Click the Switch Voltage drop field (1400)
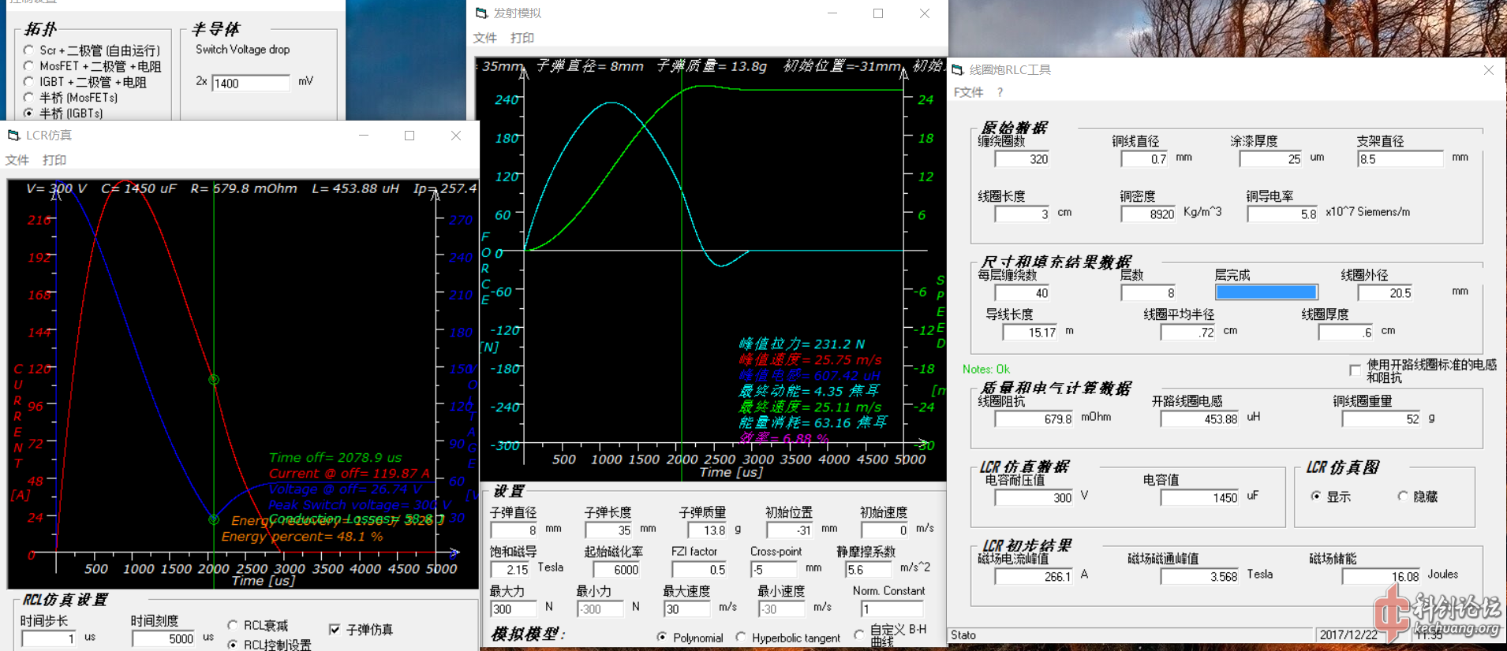The width and height of the screenshot is (1507, 651). click(x=251, y=83)
